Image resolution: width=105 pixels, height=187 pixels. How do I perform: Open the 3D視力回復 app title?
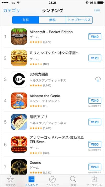39,74
